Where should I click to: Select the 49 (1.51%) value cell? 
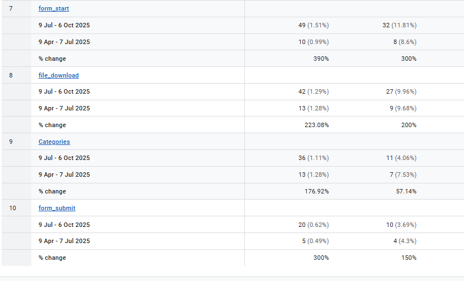(314, 25)
